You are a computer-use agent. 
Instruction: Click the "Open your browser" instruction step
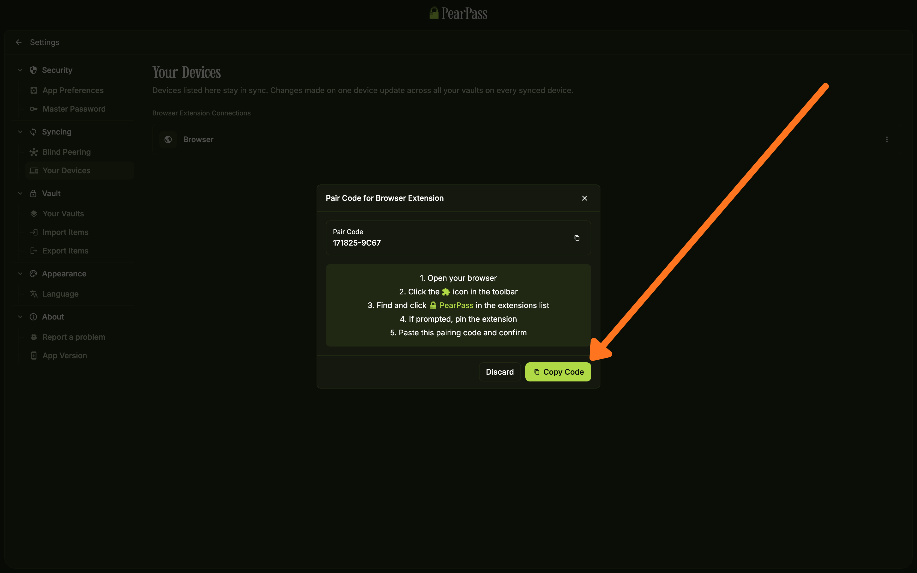pos(458,278)
